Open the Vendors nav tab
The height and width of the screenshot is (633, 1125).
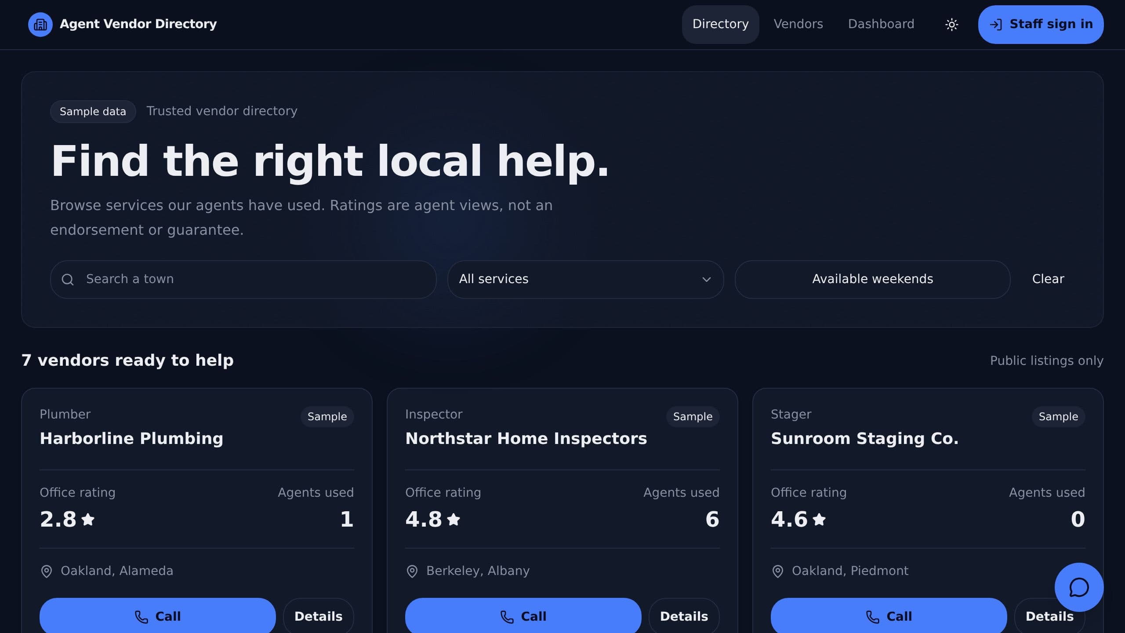(x=798, y=24)
